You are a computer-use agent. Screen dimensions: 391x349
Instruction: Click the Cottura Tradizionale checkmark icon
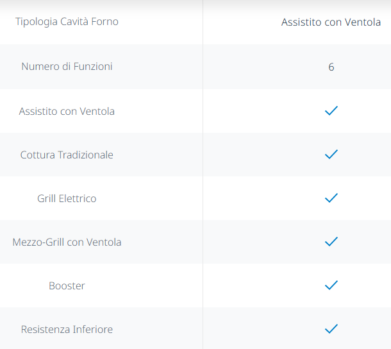tap(331, 155)
